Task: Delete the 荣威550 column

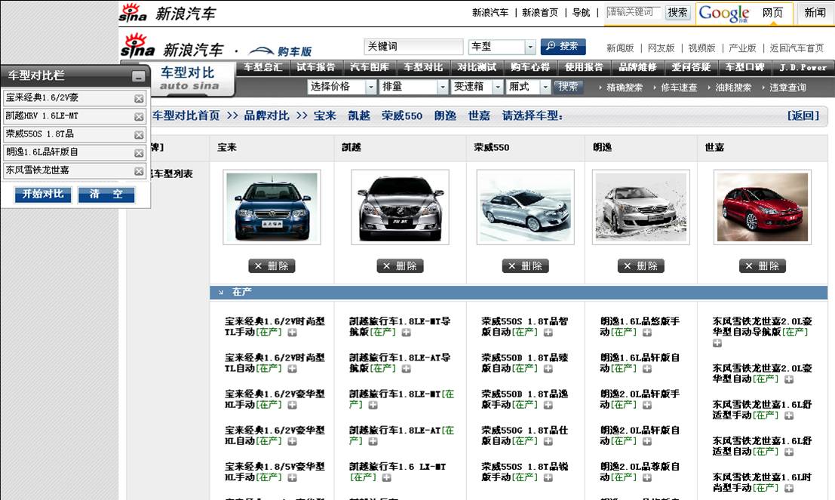Action: 525,265
